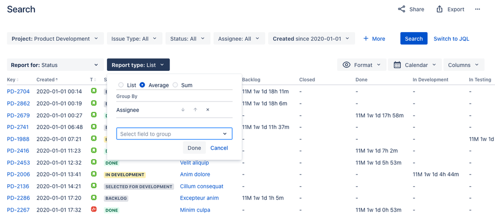Open the Cillum consequat summary link

point(202,186)
